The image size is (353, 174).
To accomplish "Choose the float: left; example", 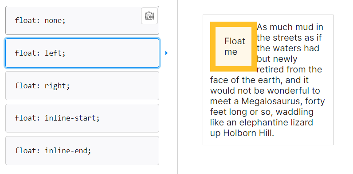I will (82, 53).
